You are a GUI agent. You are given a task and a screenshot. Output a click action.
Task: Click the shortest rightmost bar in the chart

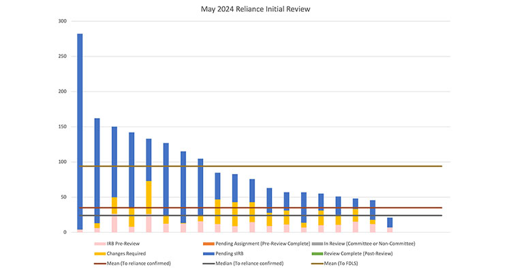(x=390, y=222)
